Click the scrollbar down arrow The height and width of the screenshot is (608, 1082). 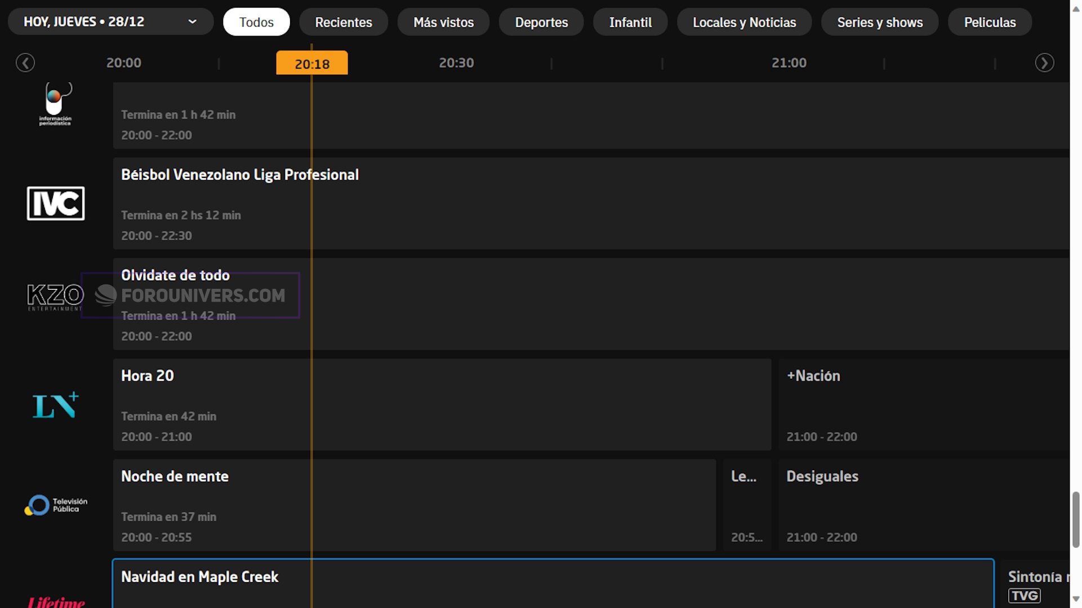(1076, 600)
